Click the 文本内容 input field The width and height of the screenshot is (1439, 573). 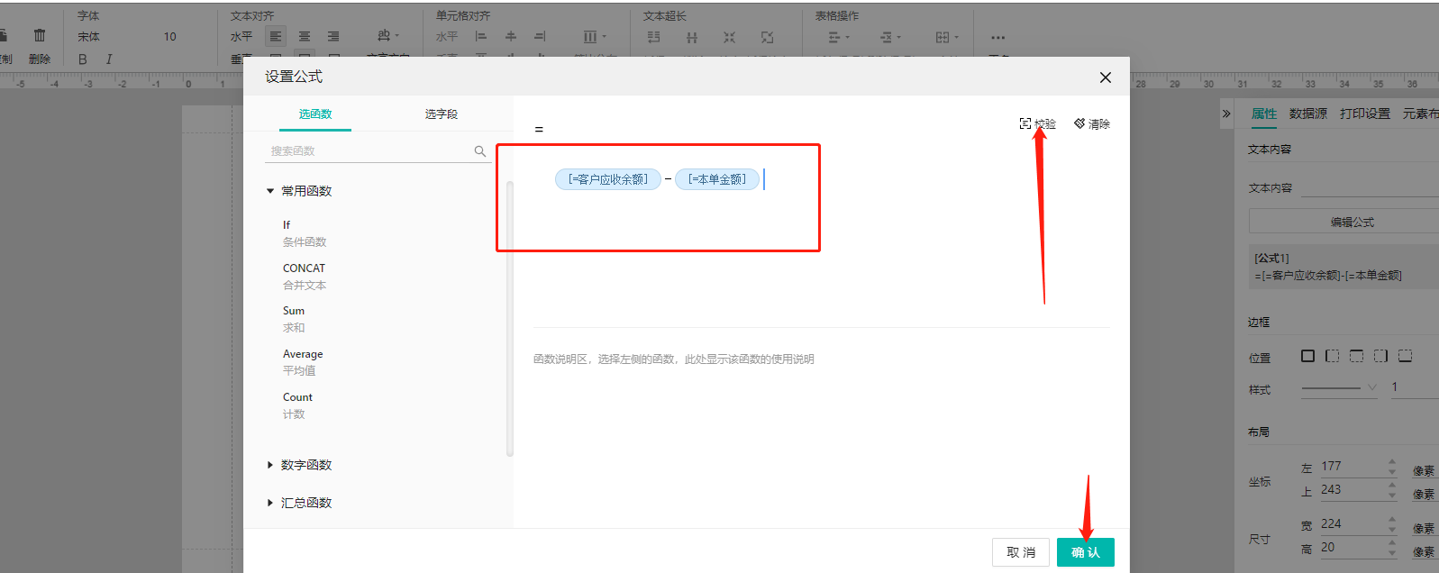click(x=1370, y=187)
